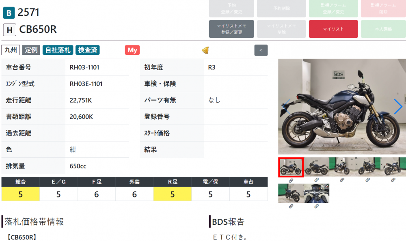
Task: Click link icon under first thumbnail
Action: (x=291, y=180)
